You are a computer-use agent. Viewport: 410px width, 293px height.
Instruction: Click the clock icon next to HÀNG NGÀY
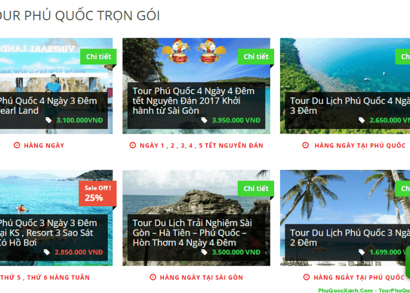point(17,145)
